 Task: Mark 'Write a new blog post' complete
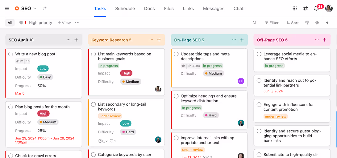(11, 54)
